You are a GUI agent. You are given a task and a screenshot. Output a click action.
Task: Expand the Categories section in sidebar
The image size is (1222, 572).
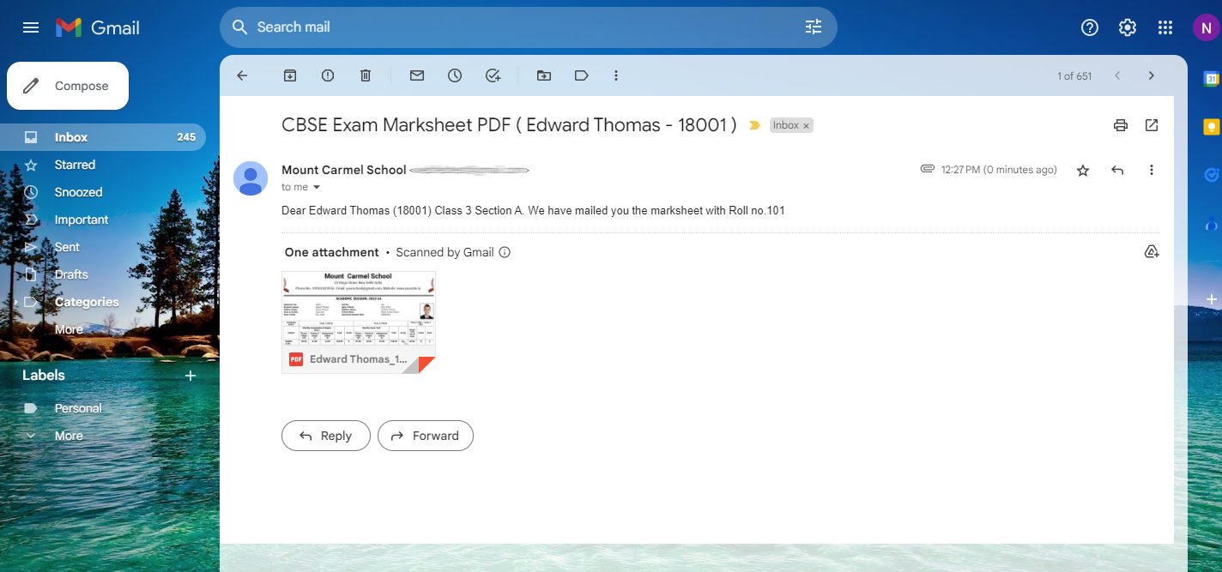coord(15,302)
